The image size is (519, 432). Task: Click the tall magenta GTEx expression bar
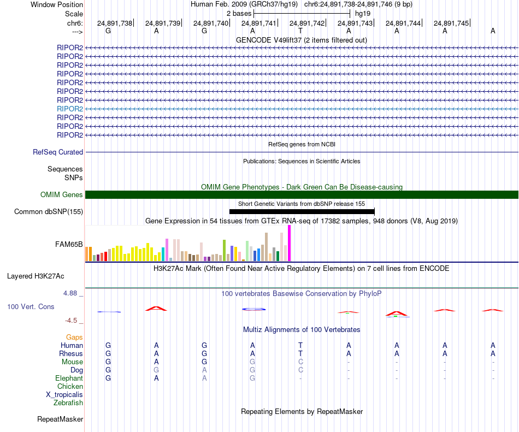(x=290, y=243)
